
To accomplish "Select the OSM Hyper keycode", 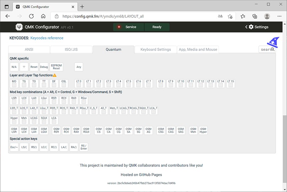I will pos(203,130).
